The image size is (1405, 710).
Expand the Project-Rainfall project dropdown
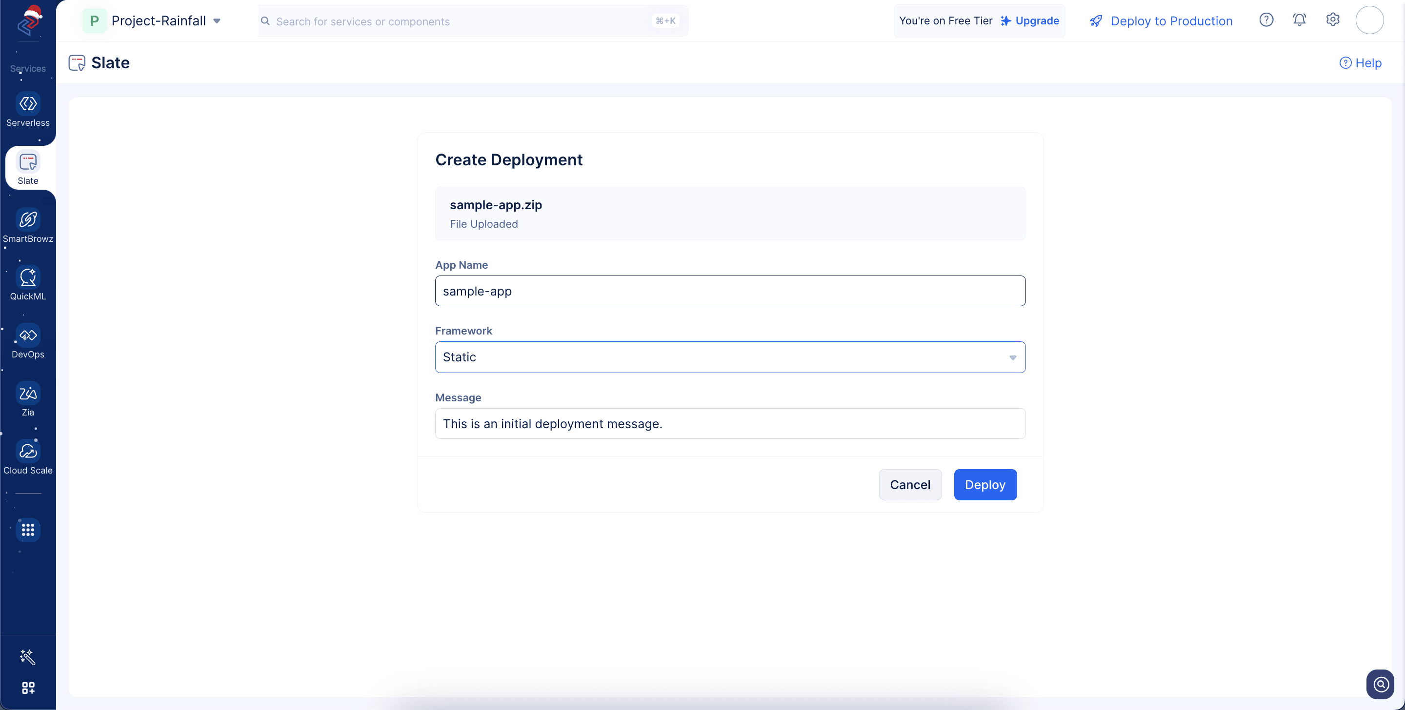tap(217, 21)
